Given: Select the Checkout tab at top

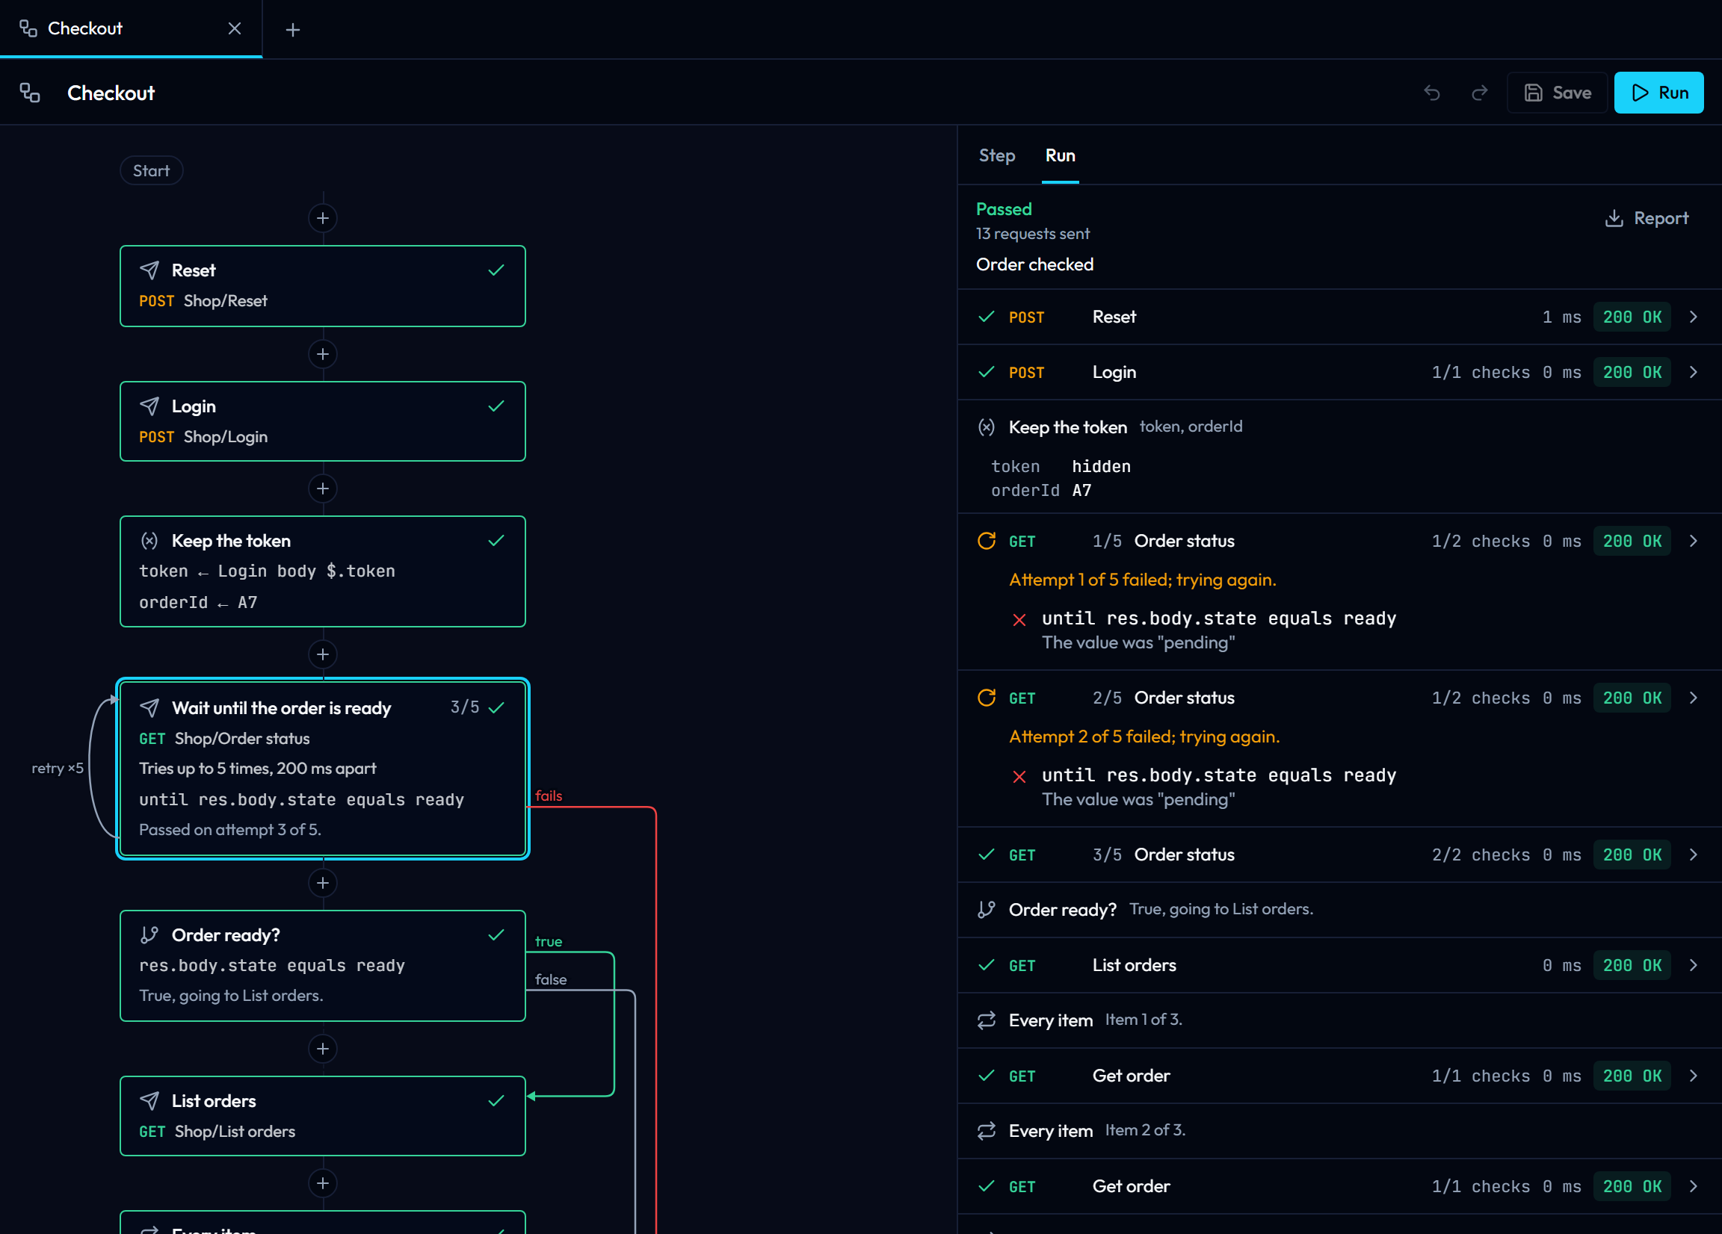Looking at the screenshot, I should point(132,29).
